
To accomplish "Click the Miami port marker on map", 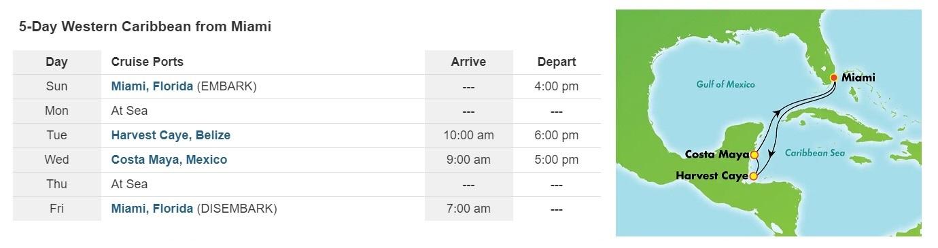I will pos(833,77).
